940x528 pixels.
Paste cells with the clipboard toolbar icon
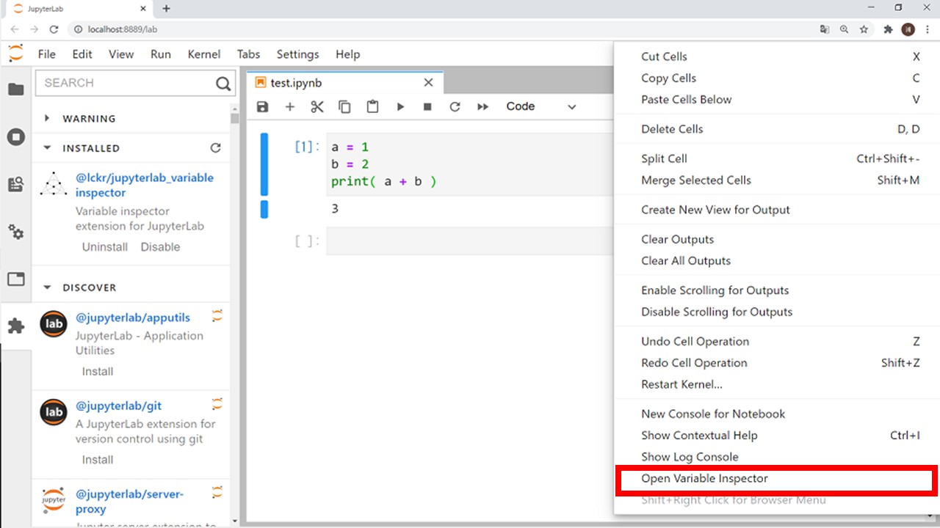(372, 106)
